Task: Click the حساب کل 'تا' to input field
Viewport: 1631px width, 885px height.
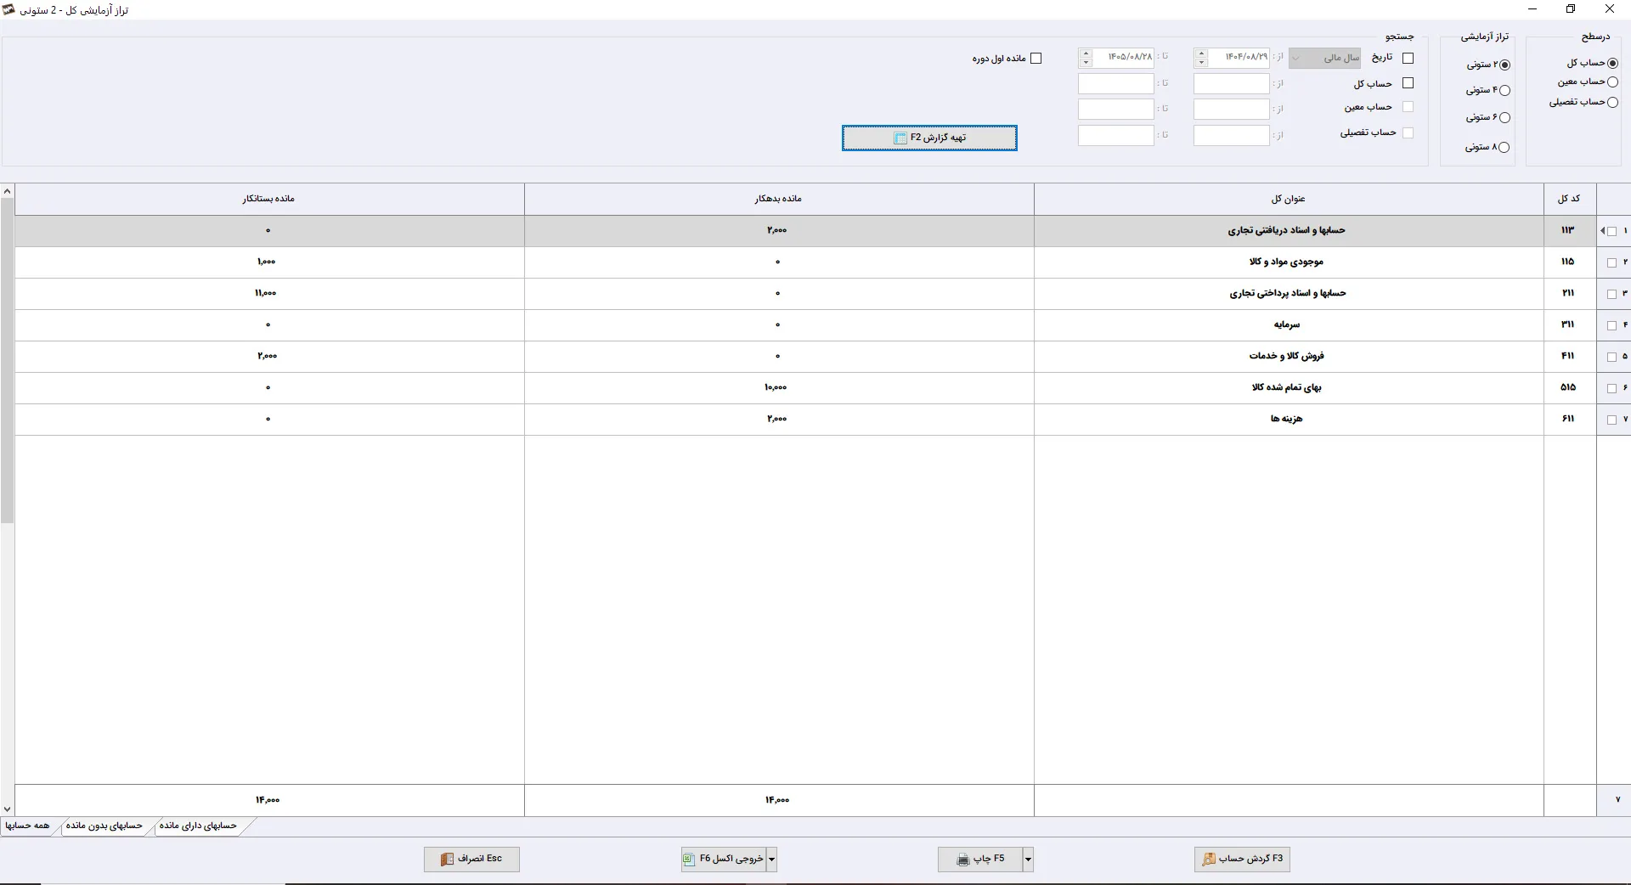Action: pyautogui.click(x=1116, y=83)
